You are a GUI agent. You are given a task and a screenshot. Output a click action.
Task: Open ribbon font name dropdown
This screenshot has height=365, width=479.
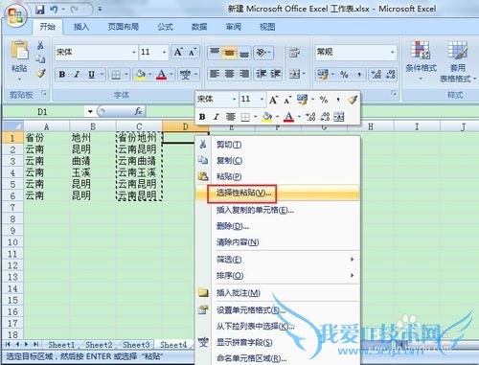tap(134, 52)
